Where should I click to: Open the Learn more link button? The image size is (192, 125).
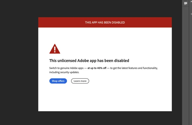tap(80, 81)
